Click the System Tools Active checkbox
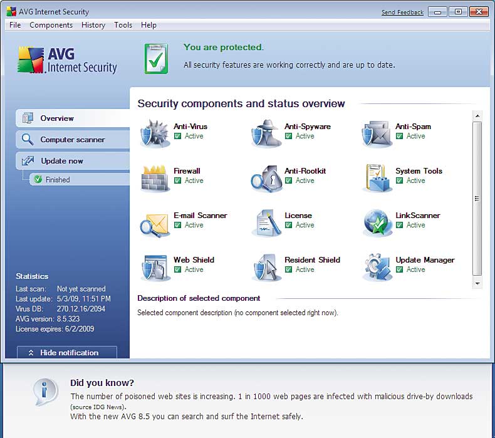This screenshot has height=438, width=495. tap(399, 180)
